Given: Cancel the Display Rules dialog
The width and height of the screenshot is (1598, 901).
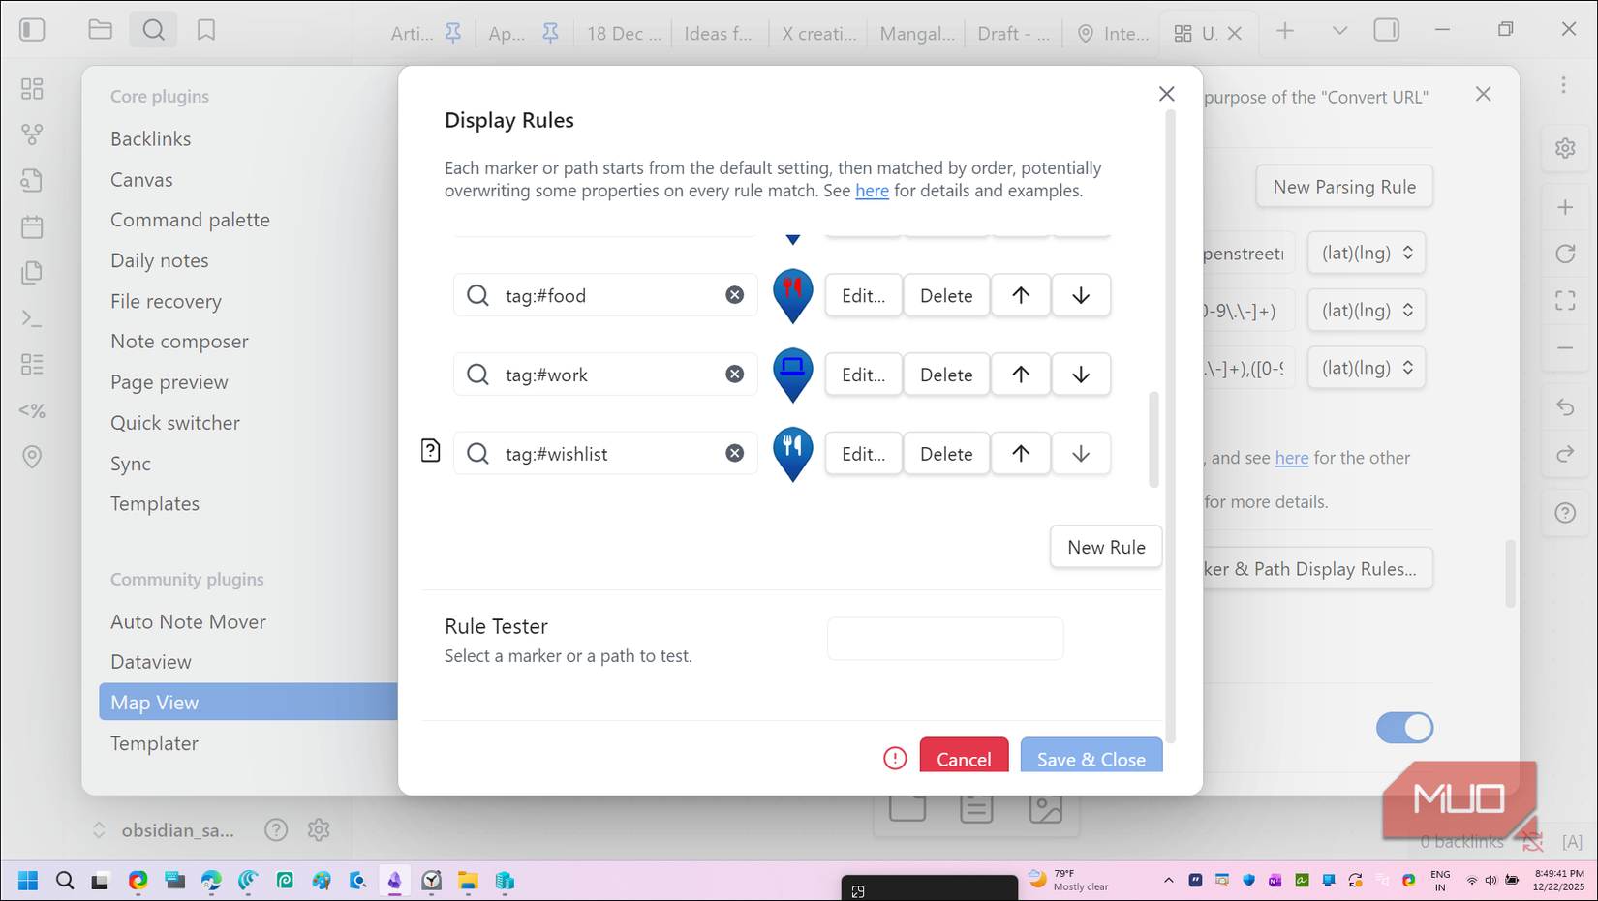Looking at the screenshot, I should pyautogui.click(x=964, y=756).
